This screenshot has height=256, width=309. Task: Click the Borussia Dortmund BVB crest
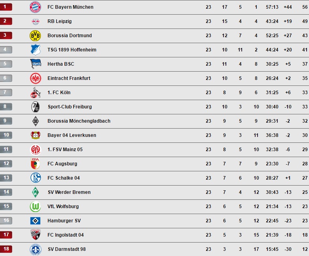35,36
